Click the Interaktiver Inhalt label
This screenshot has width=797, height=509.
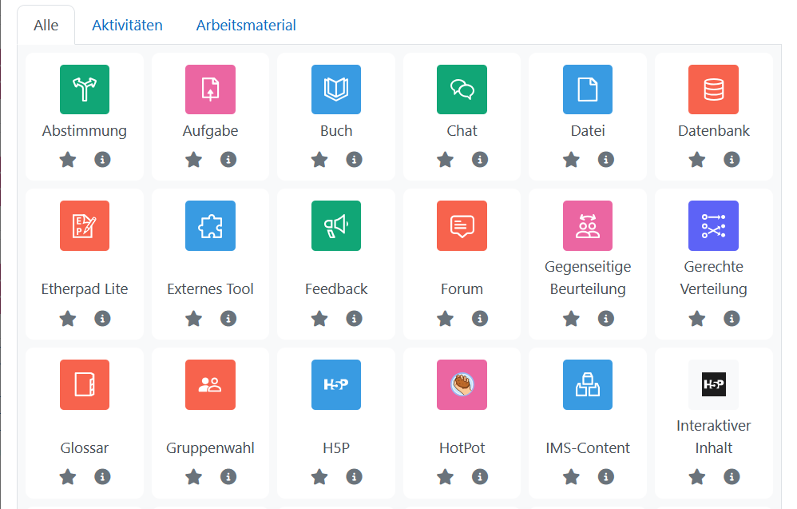(x=713, y=436)
